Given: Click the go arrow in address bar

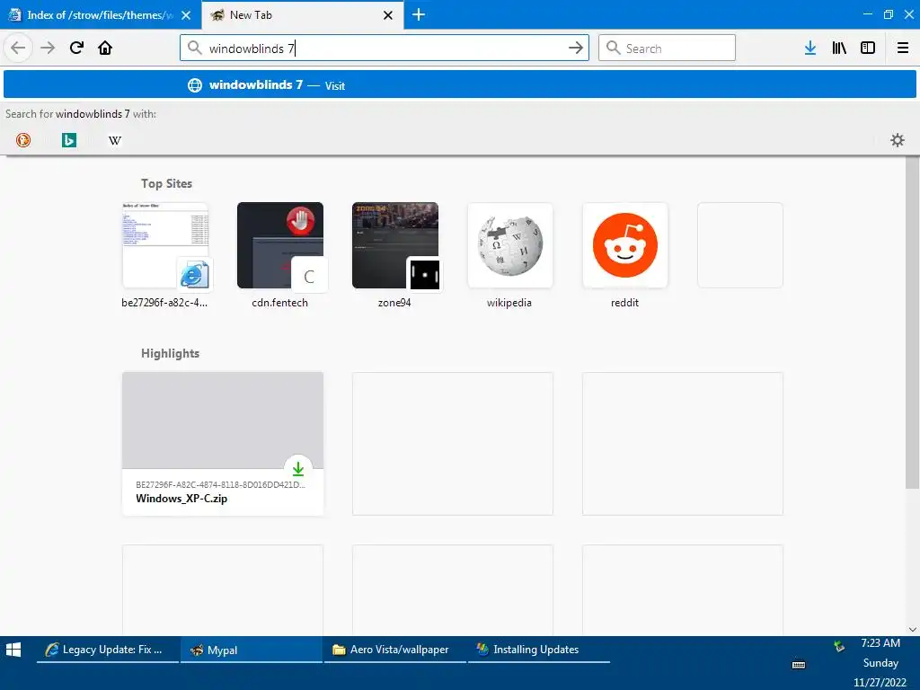Looking at the screenshot, I should 576,49.
